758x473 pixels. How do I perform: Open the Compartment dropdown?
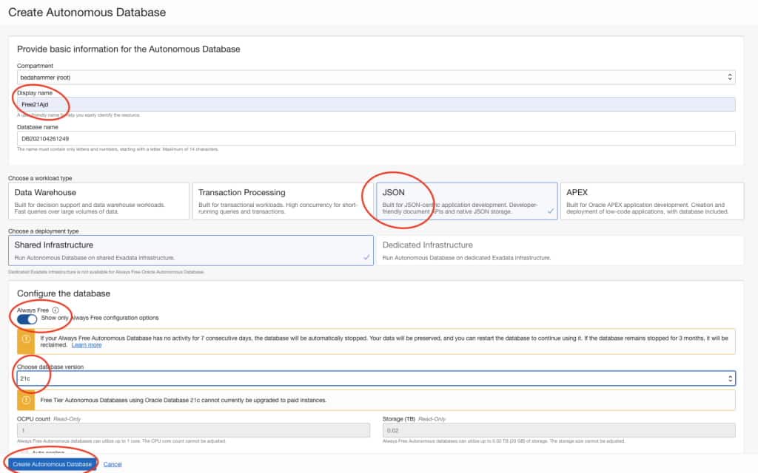click(x=370, y=77)
